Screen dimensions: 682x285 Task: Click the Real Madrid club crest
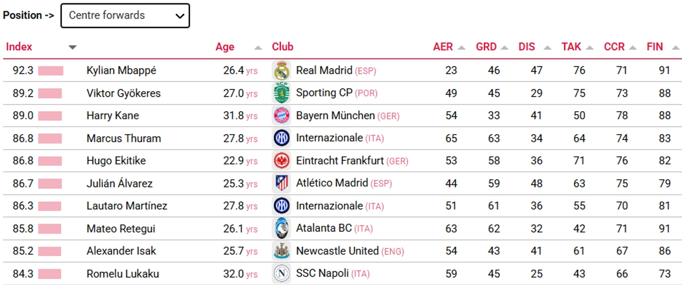(x=282, y=71)
